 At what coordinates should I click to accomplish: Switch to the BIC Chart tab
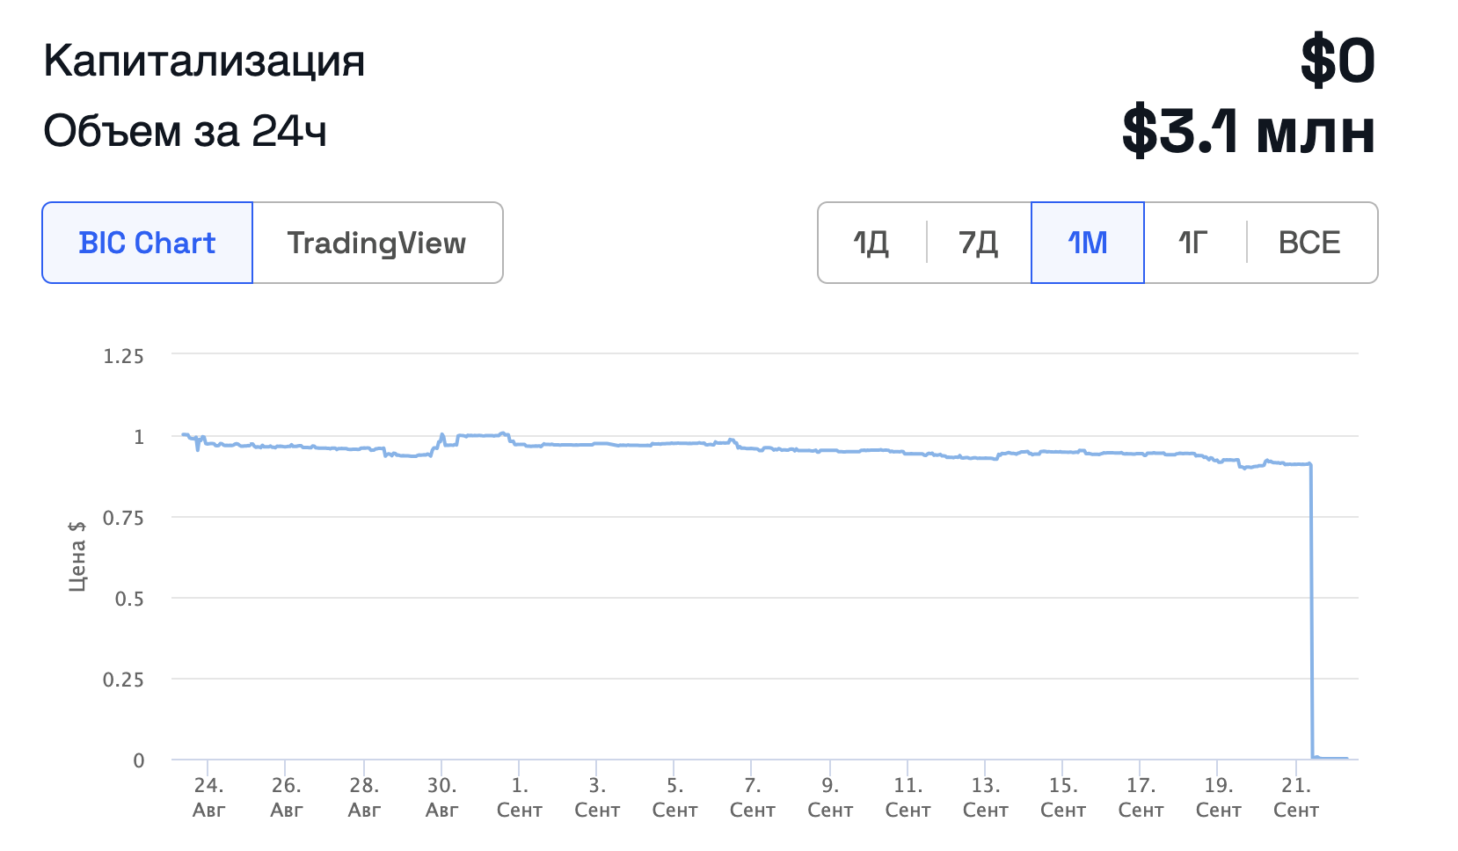(147, 243)
